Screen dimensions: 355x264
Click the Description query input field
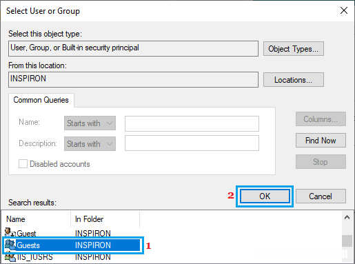(192, 143)
